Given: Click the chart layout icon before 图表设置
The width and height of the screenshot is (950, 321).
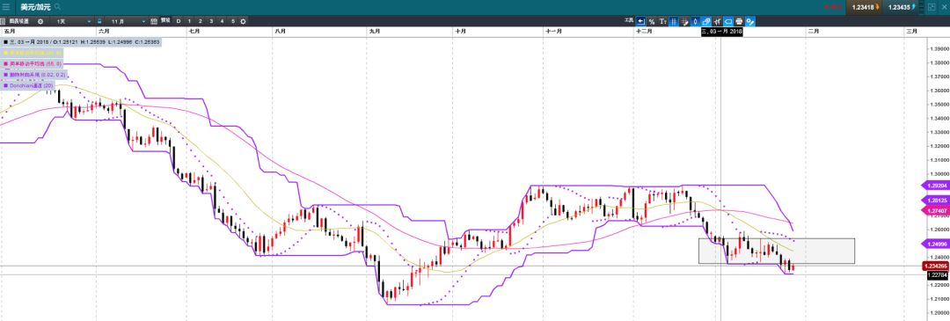Looking at the screenshot, I should 3,21.
